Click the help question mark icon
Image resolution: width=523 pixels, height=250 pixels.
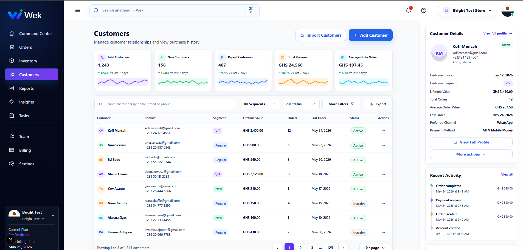click(x=424, y=10)
